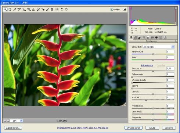The width and height of the screenshot is (180, 133).
Task: Click the Tinta value field
Action: coord(170,57)
